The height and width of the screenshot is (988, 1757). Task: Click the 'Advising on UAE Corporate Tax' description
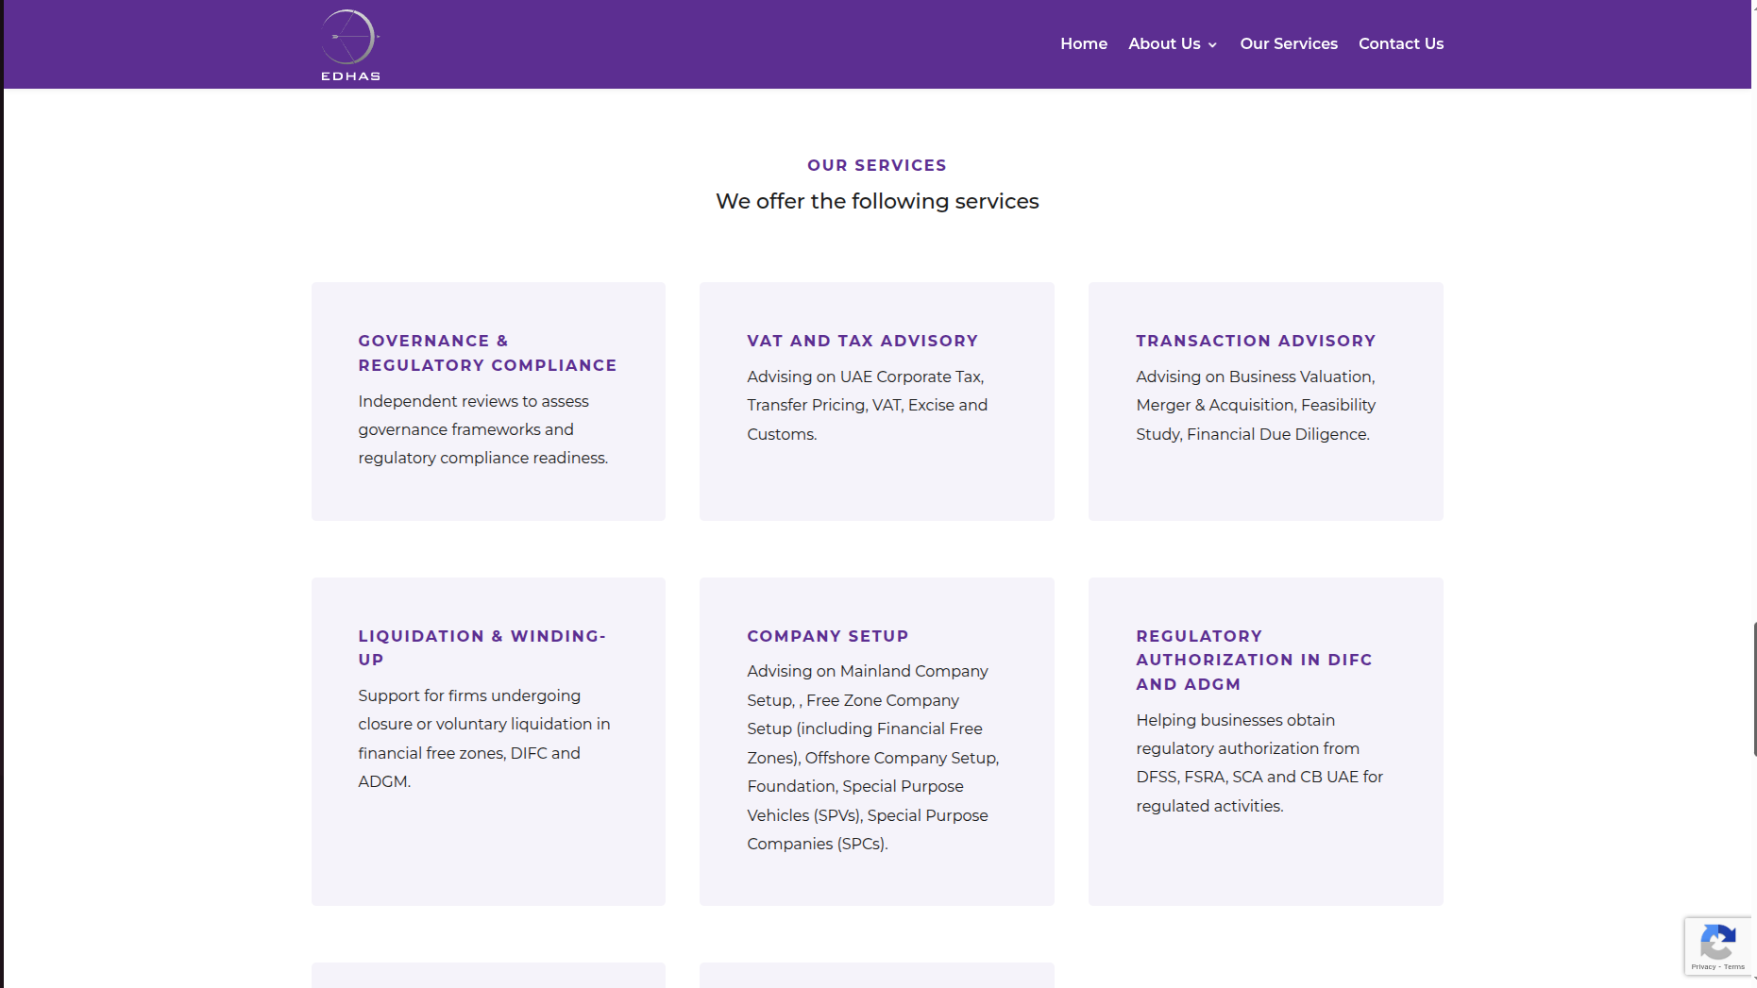tap(867, 405)
